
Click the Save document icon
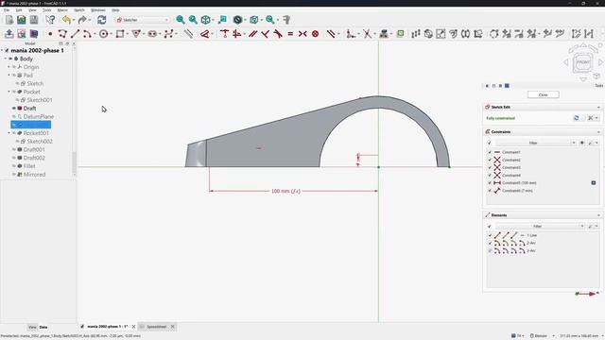coord(34,20)
